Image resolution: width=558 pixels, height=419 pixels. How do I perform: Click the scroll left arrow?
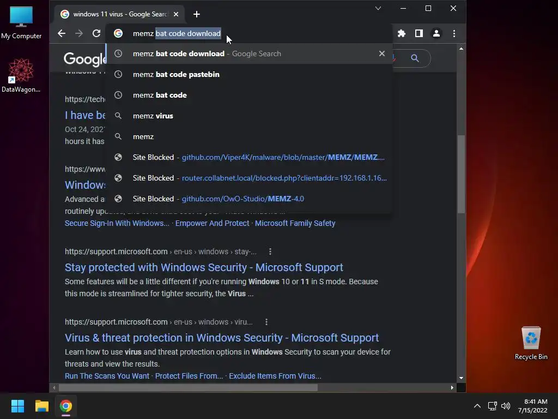pos(54,388)
